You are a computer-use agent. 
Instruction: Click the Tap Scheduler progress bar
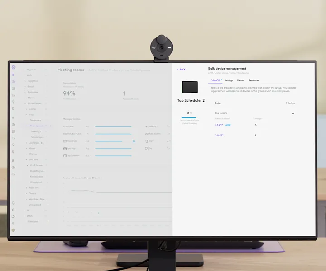[x=113, y=156]
